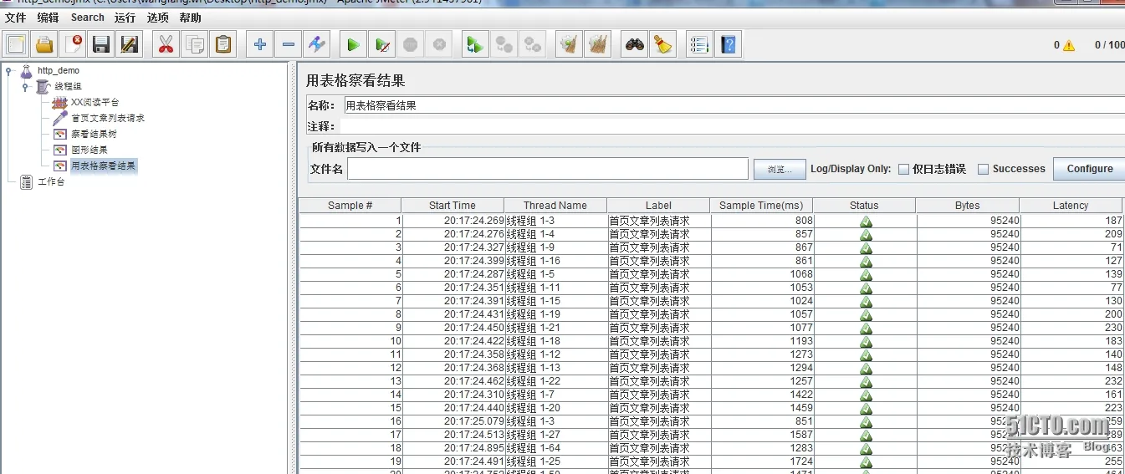Start test with no pauses icon
The width and height of the screenshot is (1125, 474).
coord(382,44)
